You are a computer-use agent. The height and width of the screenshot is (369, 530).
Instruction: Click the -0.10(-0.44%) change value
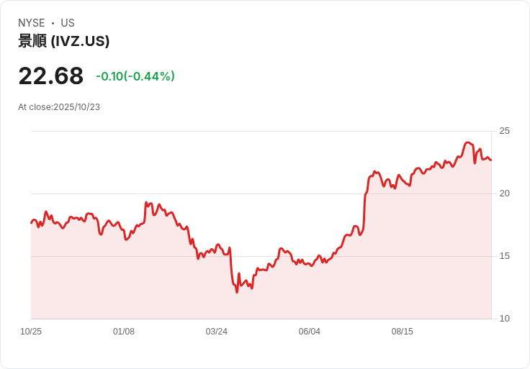coord(135,76)
